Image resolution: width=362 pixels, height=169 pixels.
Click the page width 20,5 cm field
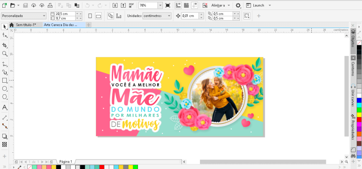pos(65,14)
